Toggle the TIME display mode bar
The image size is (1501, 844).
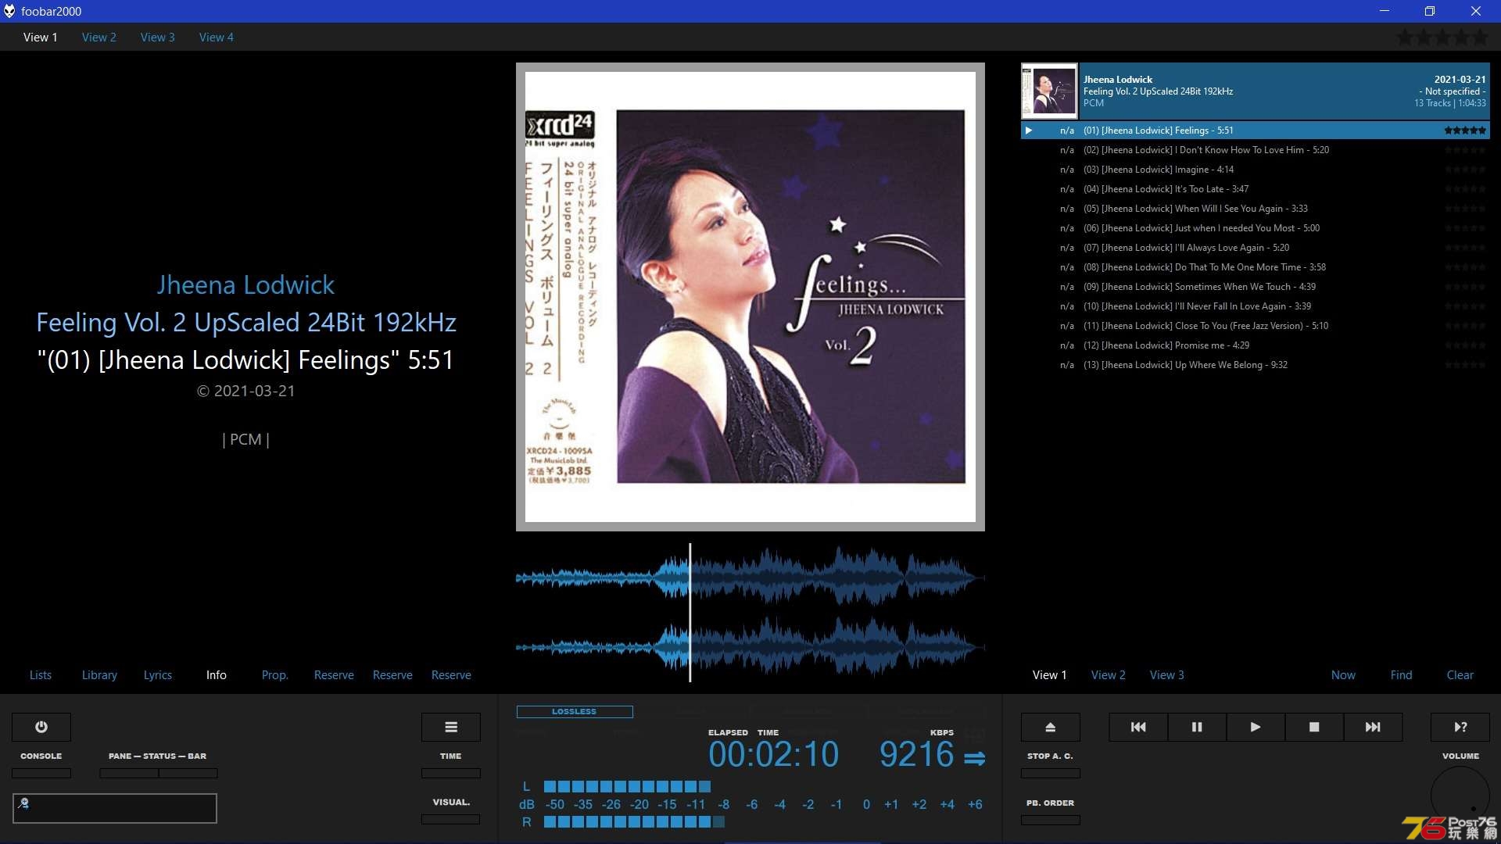coord(451,773)
